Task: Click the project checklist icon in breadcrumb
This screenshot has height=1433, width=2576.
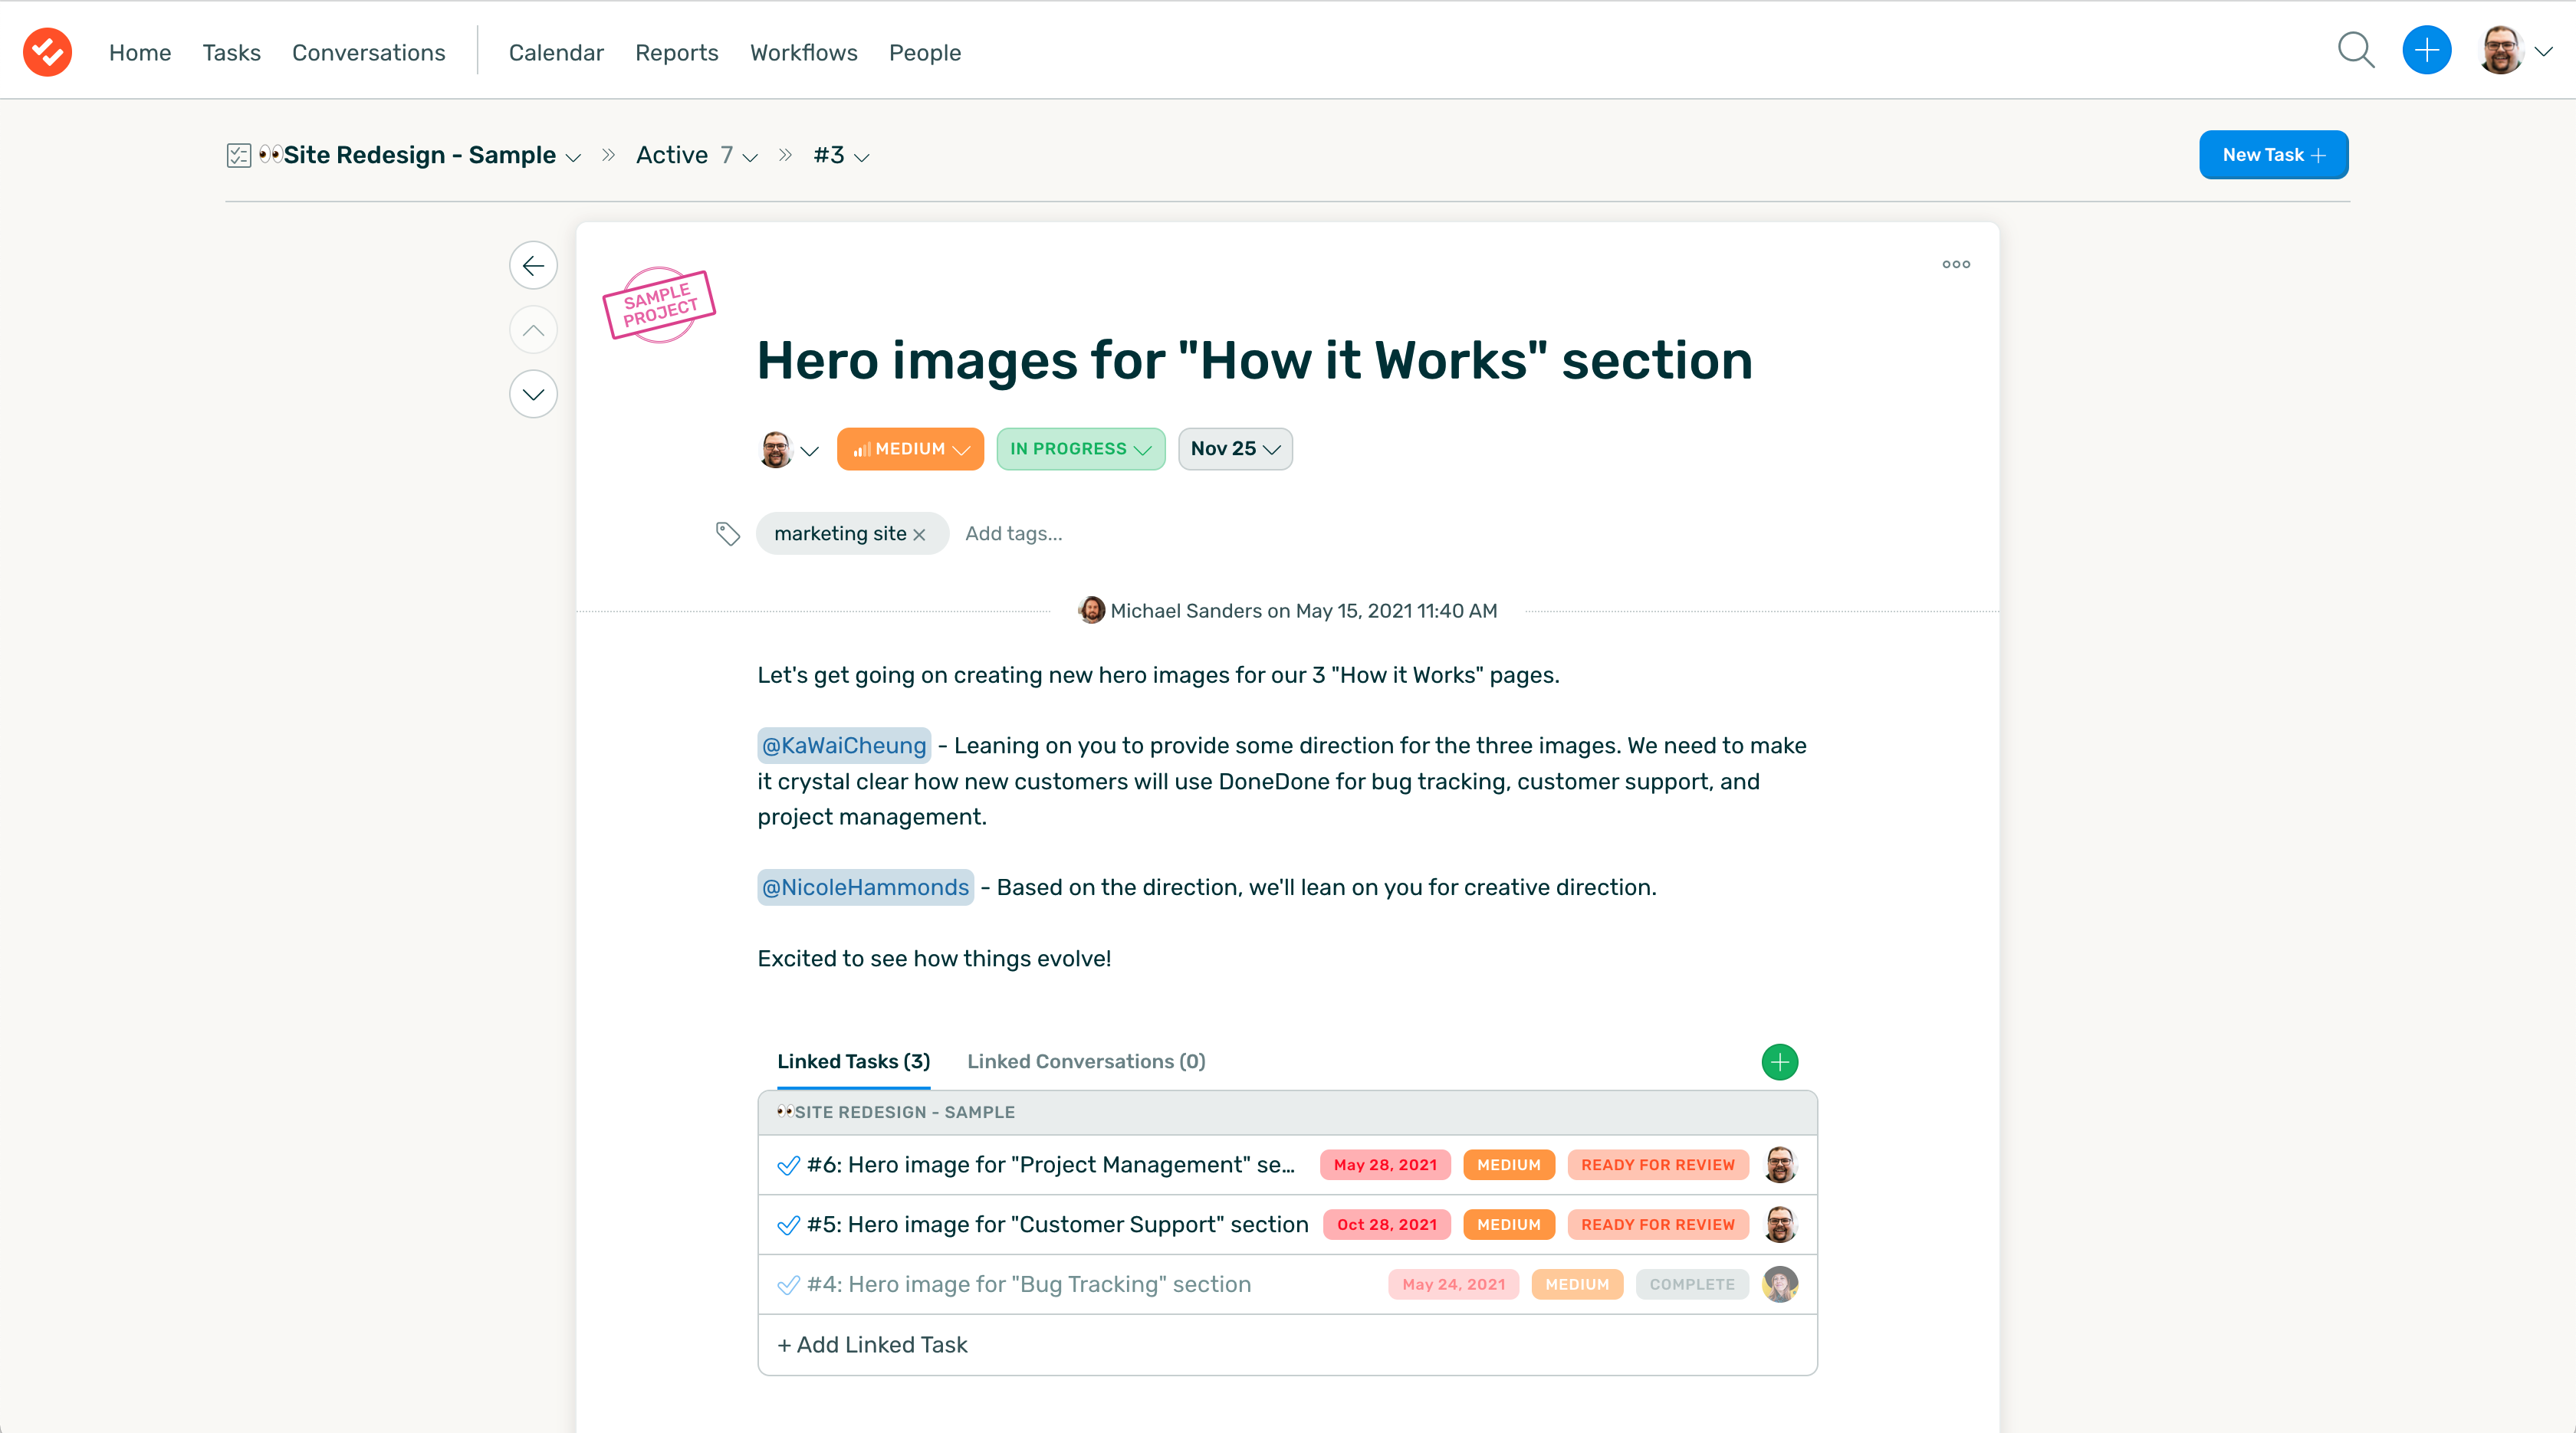Action: tap(238, 155)
